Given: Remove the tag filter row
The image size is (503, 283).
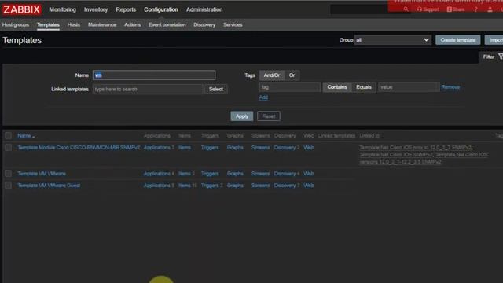Looking at the screenshot, I should pos(450,87).
